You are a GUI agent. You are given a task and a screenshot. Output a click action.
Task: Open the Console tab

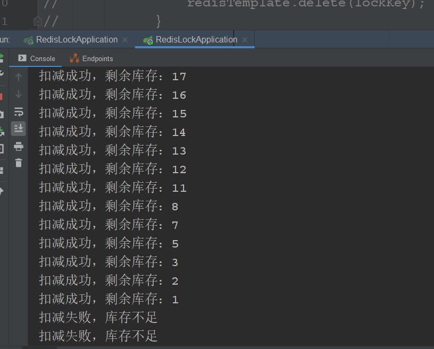pos(36,58)
